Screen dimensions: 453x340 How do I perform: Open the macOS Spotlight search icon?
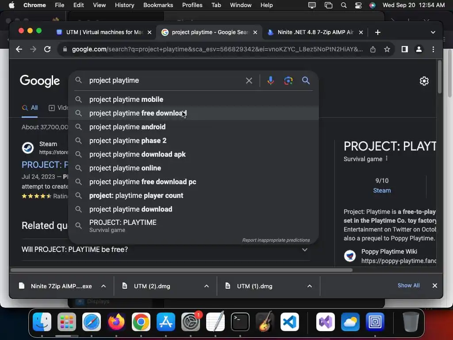tap(343, 5)
